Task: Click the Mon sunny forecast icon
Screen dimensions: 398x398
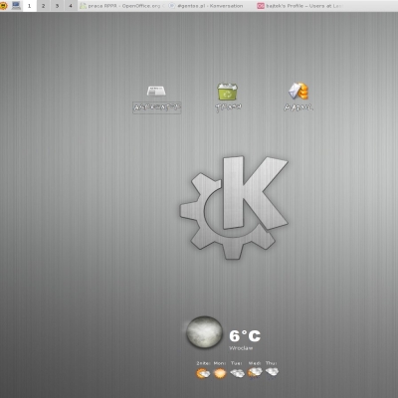Action: [x=220, y=373]
